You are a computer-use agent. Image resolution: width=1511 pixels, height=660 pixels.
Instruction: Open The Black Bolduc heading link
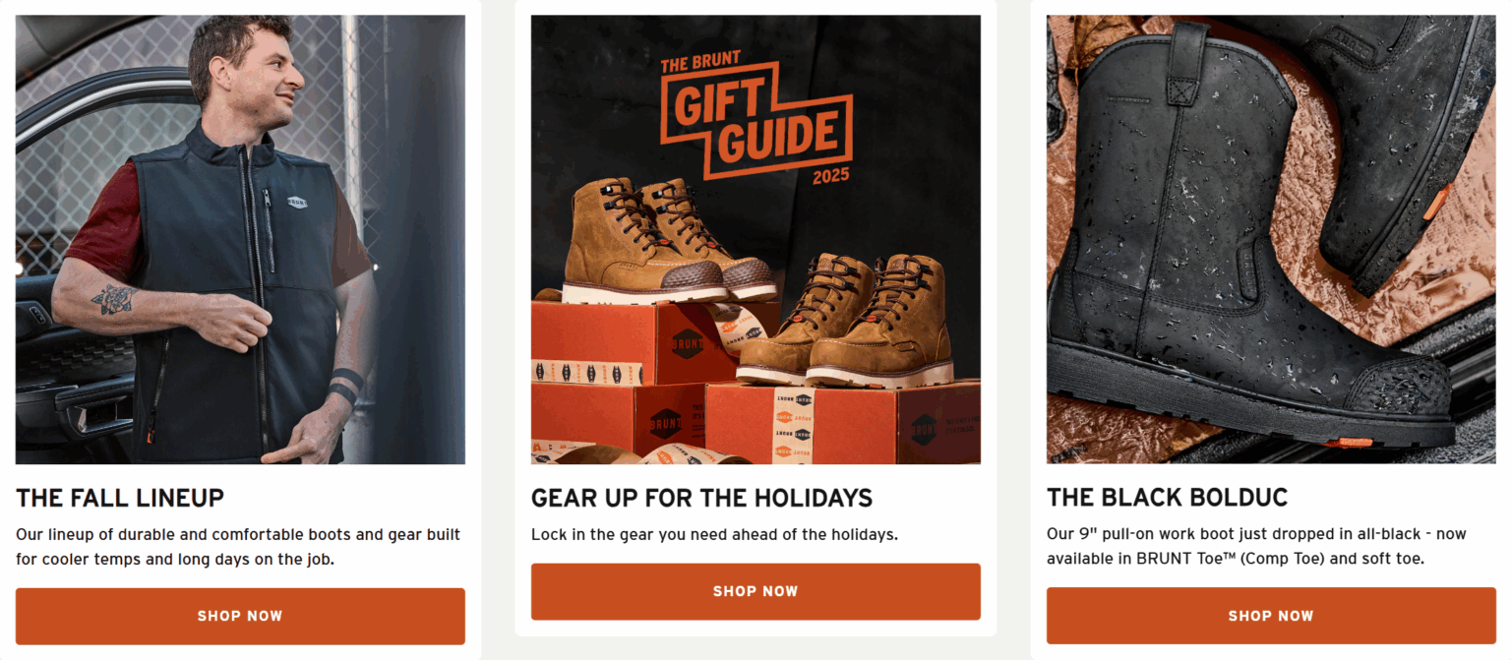(1167, 498)
